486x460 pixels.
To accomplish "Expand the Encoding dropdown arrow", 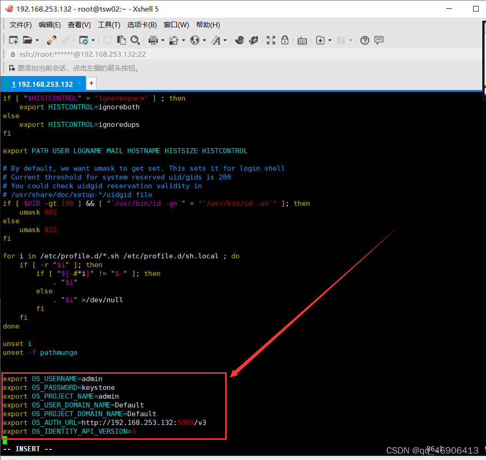I will 204,40.
